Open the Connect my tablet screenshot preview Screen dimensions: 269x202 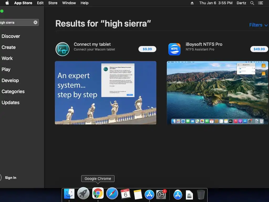click(106, 93)
